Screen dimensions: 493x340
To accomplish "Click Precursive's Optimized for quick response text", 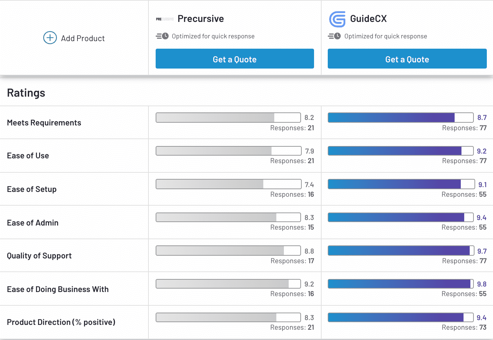I will [x=213, y=36].
